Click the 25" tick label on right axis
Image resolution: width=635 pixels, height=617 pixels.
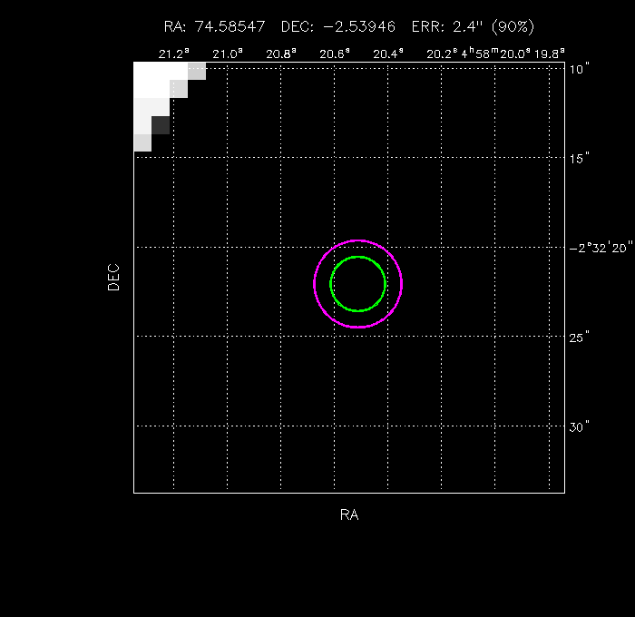click(581, 337)
